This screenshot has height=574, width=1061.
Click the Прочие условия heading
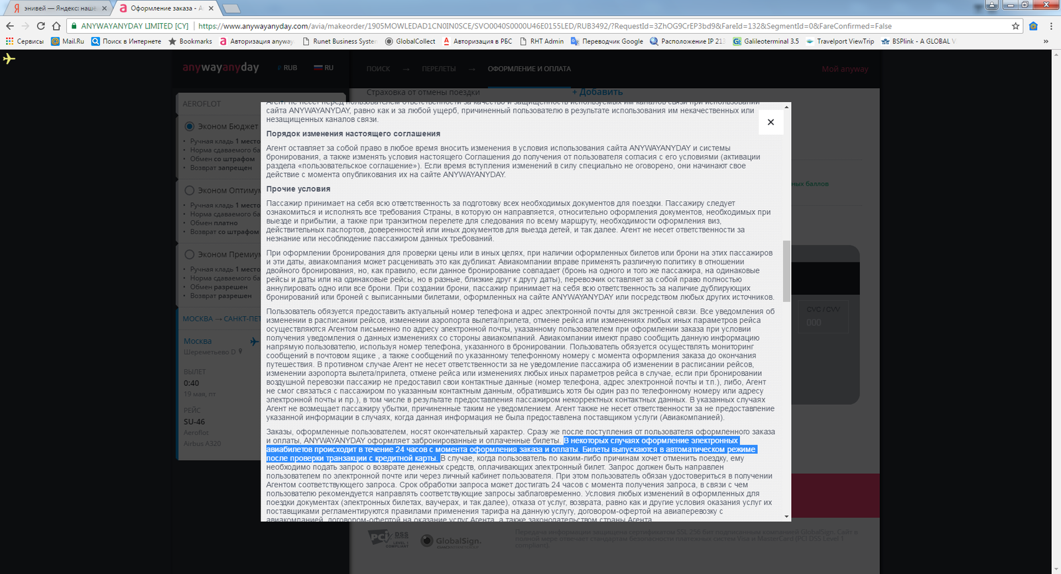point(298,189)
